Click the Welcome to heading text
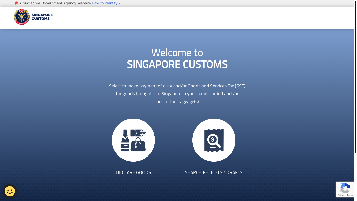The width and height of the screenshot is (357, 201). [177, 53]
